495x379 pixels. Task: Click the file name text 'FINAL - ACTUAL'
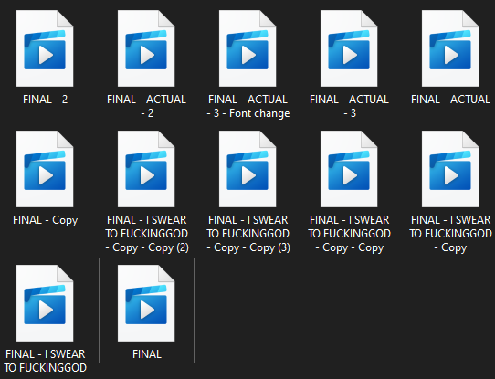click(450, 100)
